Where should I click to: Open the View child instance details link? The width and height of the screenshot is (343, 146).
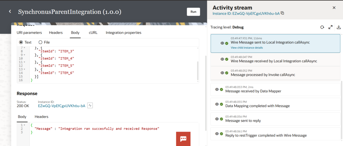(247, 48)
